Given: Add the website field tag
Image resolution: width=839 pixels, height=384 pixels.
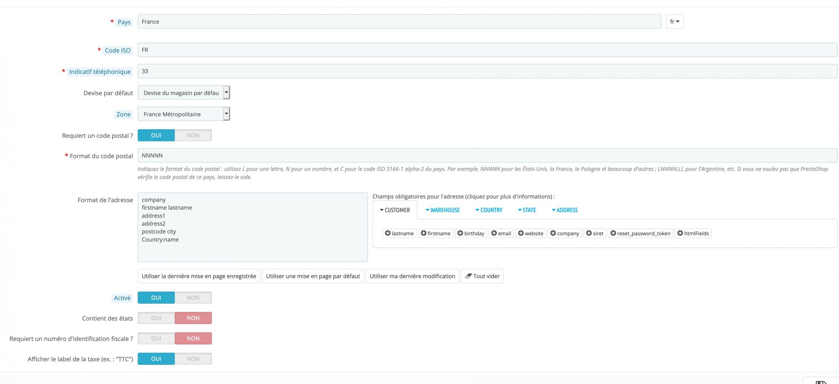Looking at the screenshot, I should (x=531, y=233).
